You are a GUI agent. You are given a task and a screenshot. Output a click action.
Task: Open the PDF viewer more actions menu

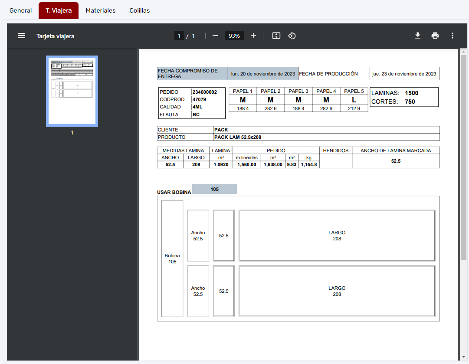click(x=453, y=36)
